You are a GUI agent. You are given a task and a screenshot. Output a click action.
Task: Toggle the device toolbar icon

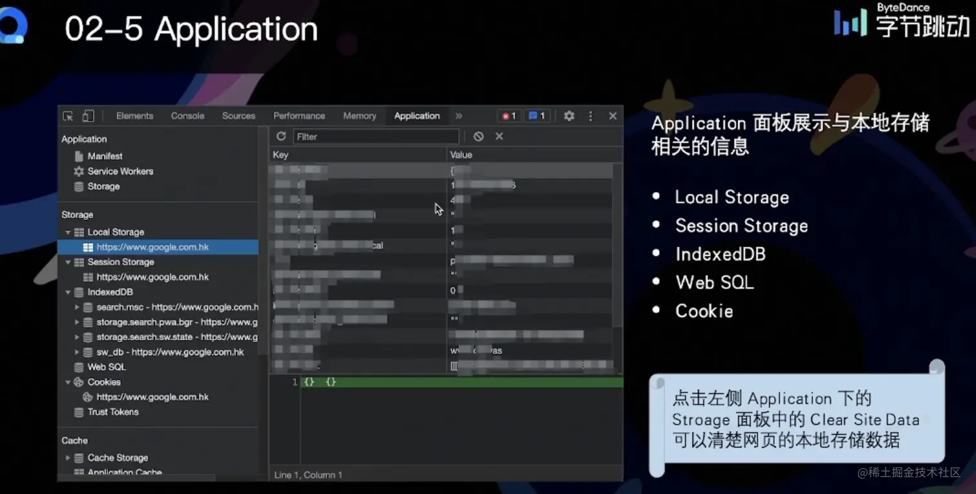[88, 116]
